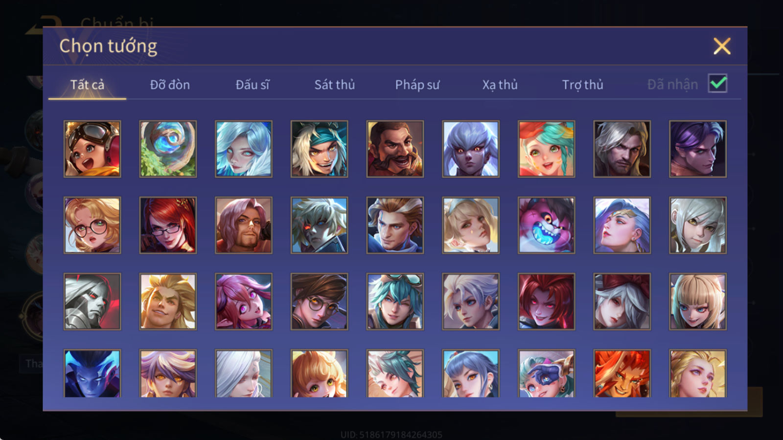Choose the swirling blue orb hero portrait
This screenshot has height=440, width=783.
(168, 149)
